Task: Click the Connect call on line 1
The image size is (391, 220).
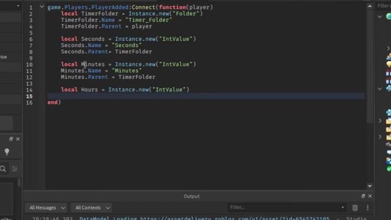Action: (144, 7)
